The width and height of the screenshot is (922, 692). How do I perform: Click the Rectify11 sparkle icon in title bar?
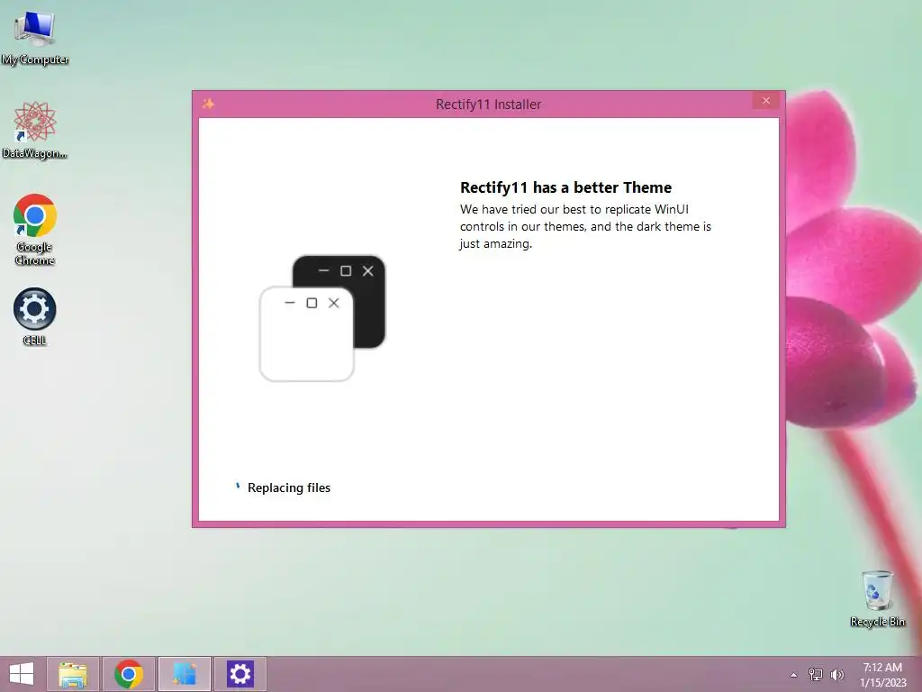208,105
